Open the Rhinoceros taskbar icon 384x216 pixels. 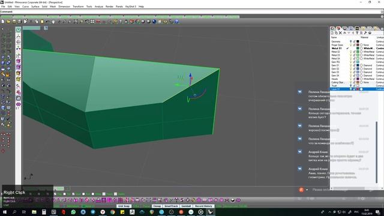(210, 212)
